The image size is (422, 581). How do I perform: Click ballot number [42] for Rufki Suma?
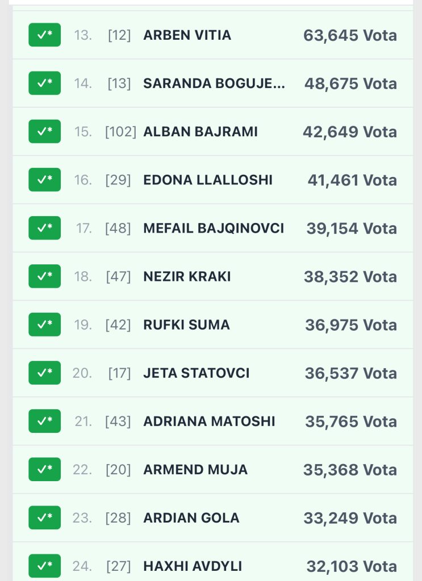pos(118,325)
